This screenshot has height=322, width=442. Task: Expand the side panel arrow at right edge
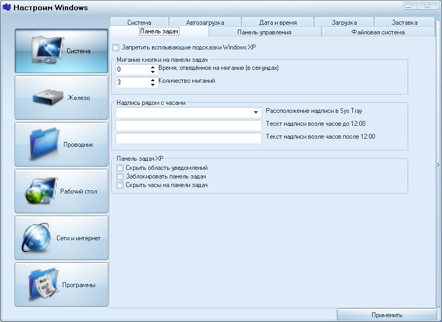point(438,164)
